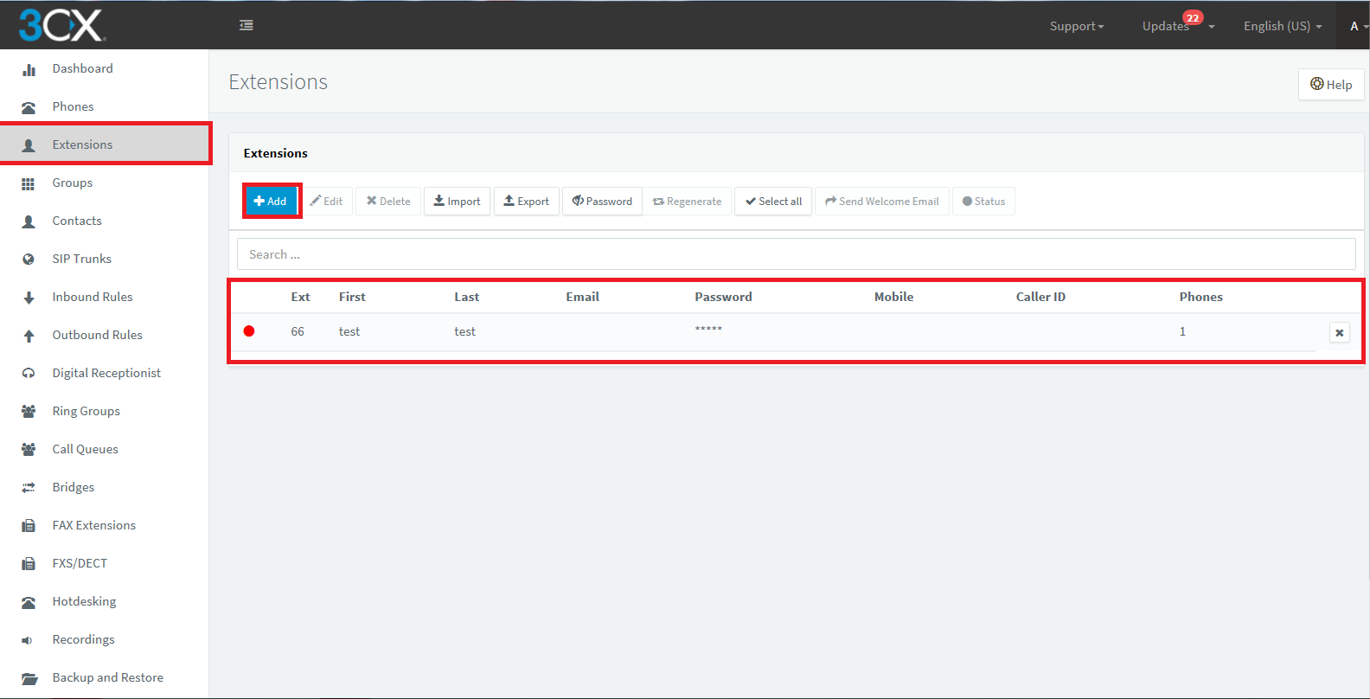Click the Dashboard bar chart icon
Viewport: 1370px width, 699px height.
point(29,69)
